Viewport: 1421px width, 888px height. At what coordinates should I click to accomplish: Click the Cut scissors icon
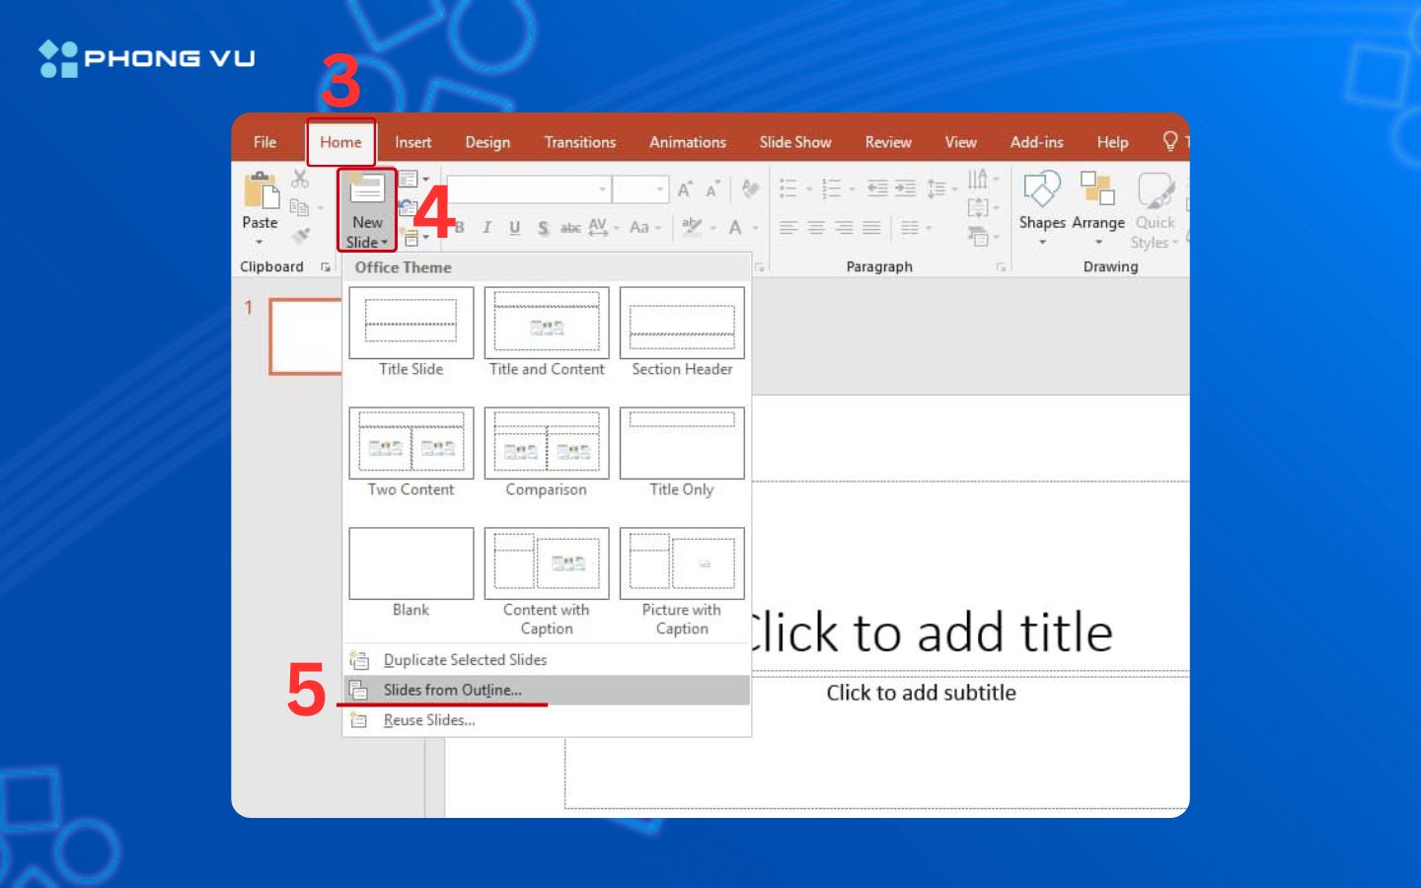pos(300,179)
